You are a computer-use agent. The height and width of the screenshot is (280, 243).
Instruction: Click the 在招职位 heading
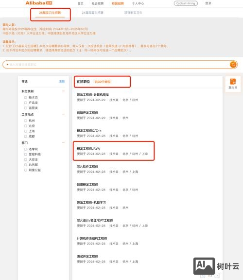[x=83, y=82]
